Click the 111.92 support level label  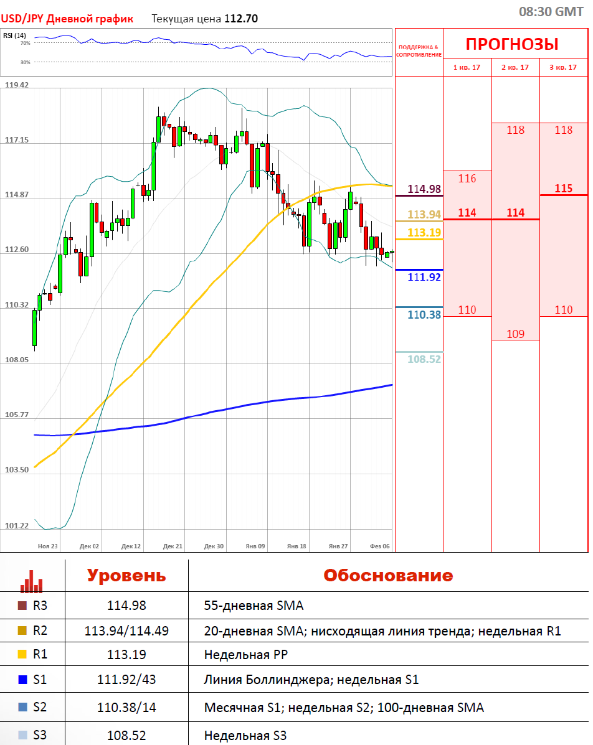click(424, 277)
